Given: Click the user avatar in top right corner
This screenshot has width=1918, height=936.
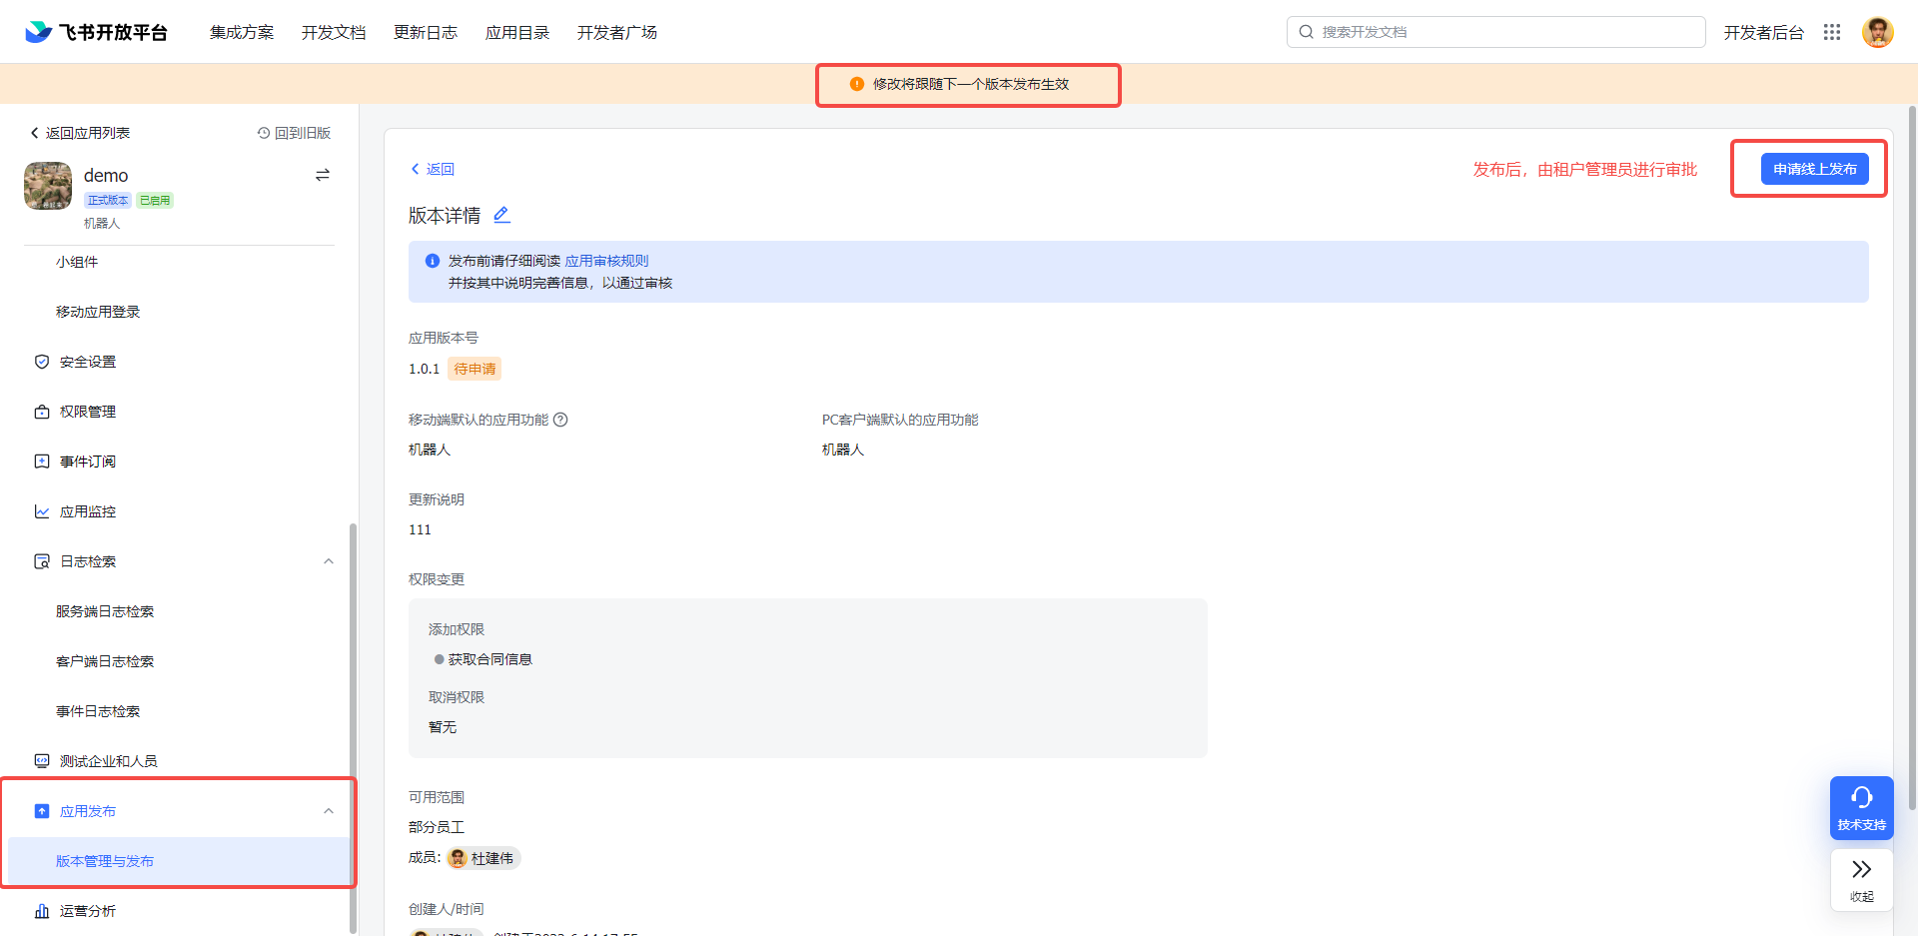Looking at the screenshot, I should point(1877,32).
